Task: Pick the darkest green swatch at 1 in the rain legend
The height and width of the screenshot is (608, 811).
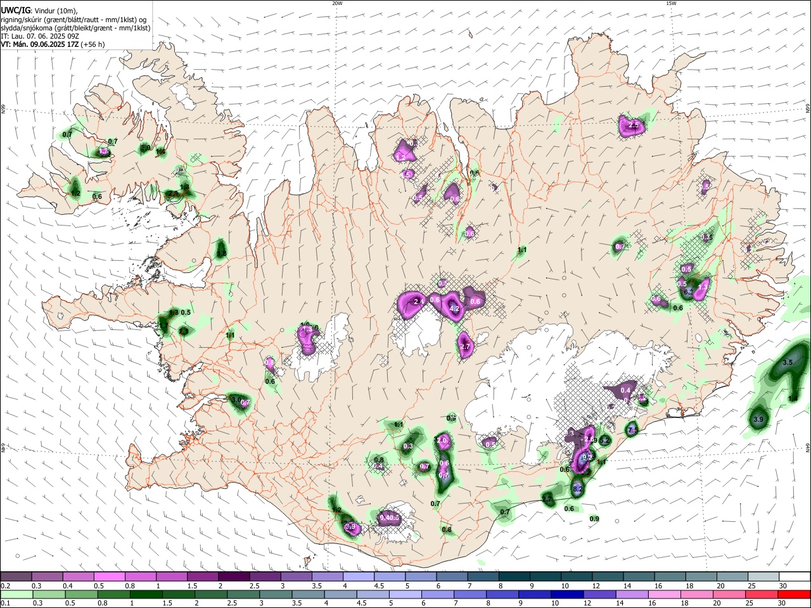Action: [x=146, y=595]
